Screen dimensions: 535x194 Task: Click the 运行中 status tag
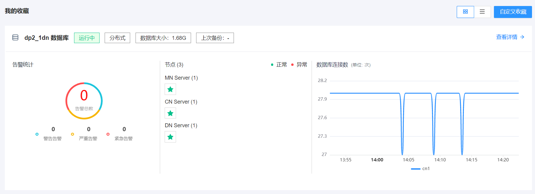tap(87, 38)
